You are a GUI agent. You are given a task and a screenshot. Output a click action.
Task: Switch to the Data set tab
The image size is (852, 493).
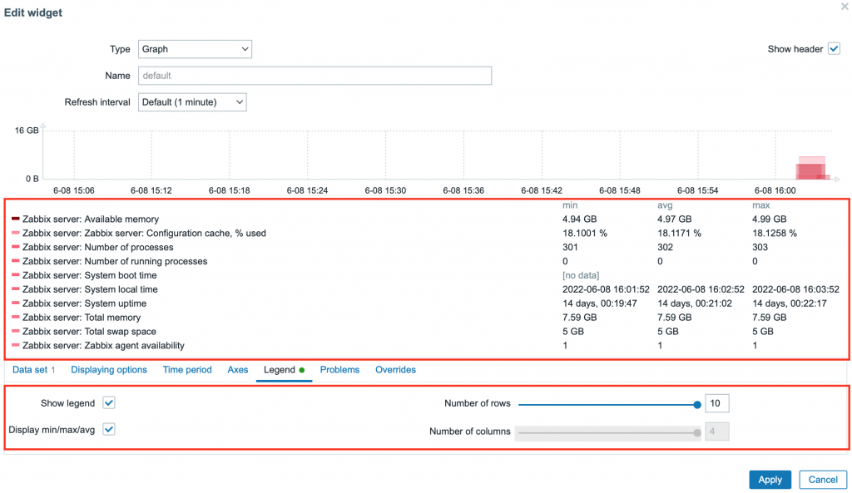coord(33,370)
